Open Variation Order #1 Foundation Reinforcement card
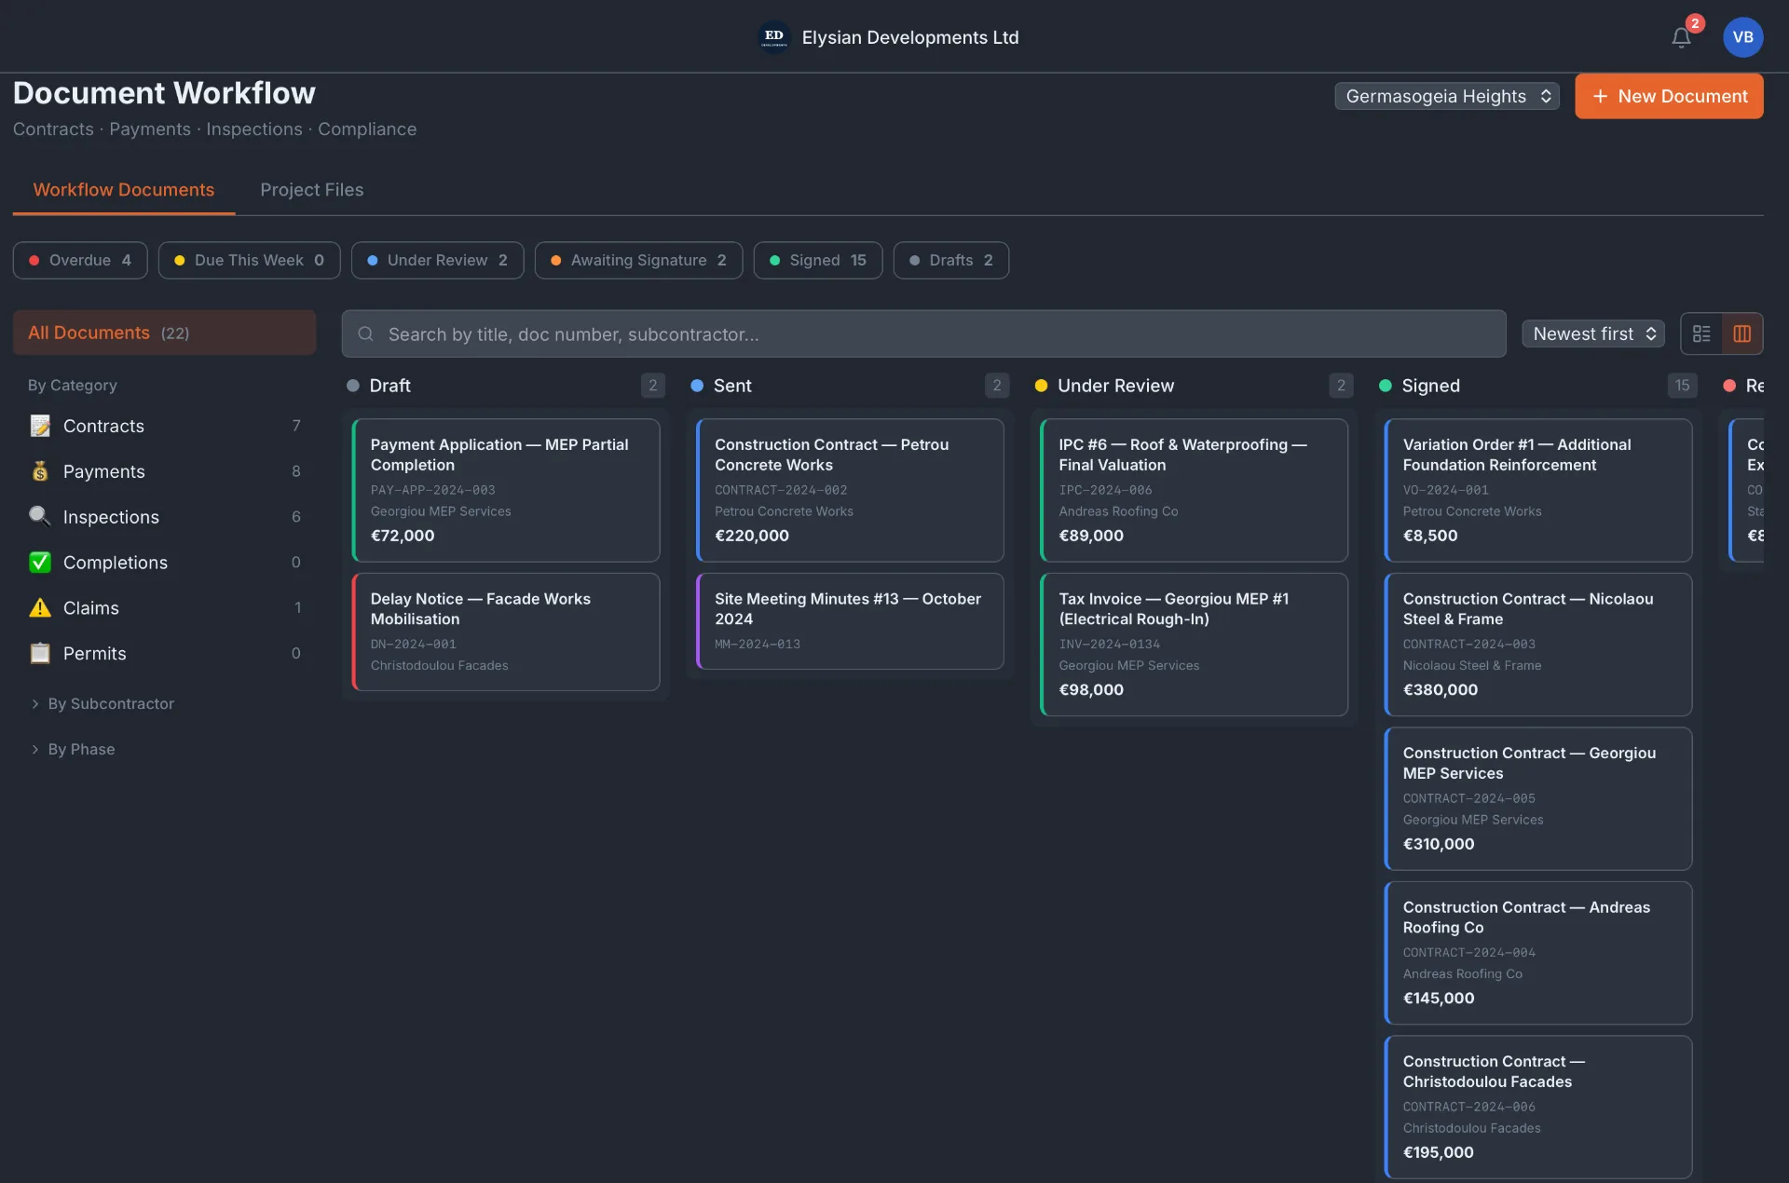This screenshot has width=1789, height=1183. 1538,490
